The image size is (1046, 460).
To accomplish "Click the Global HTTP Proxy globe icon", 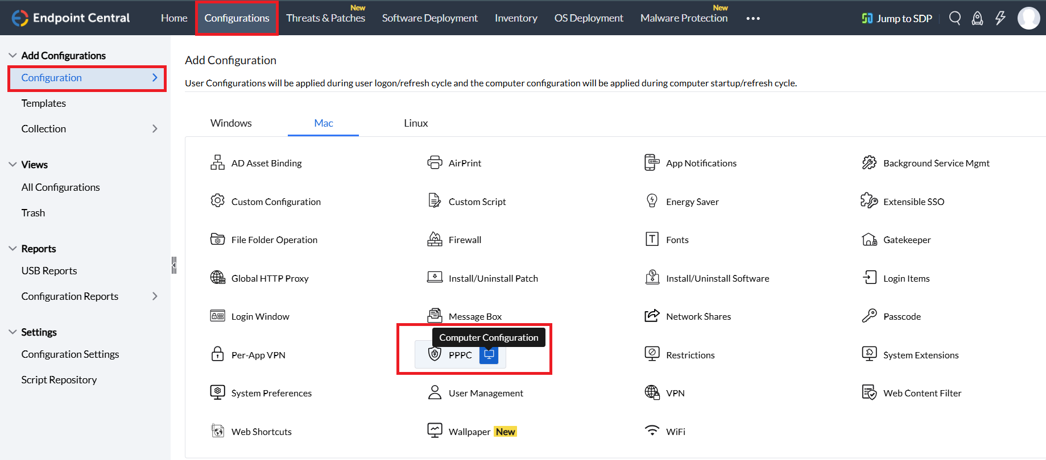I will coord(217,278).
